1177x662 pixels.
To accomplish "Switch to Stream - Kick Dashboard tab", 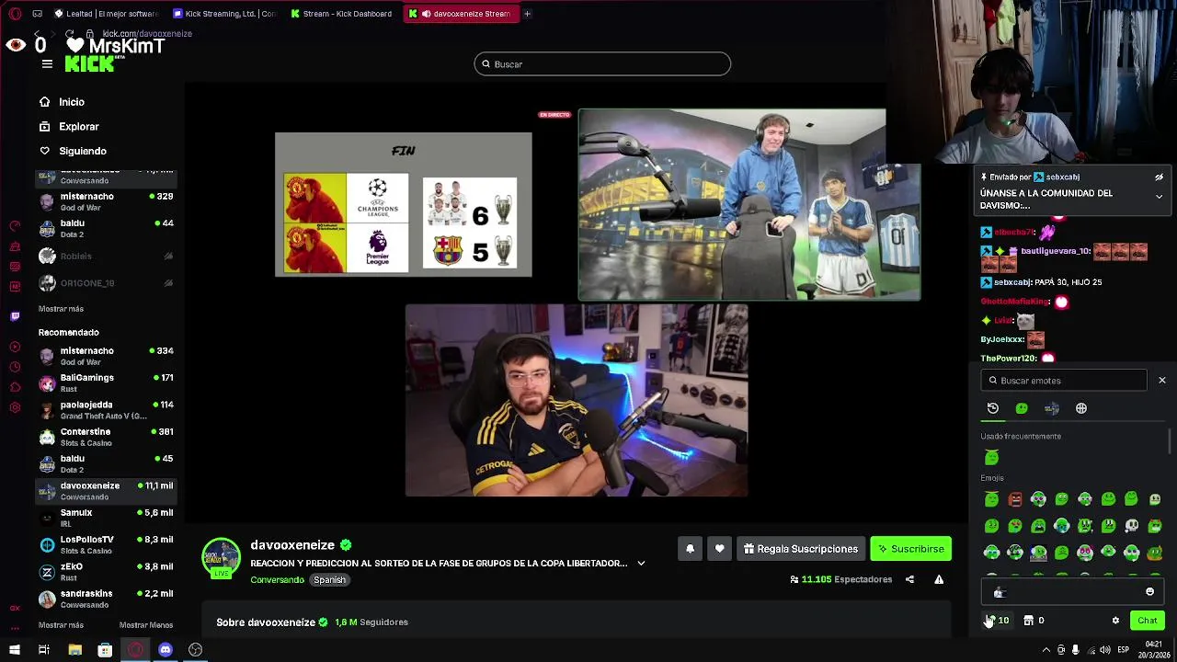I will tap(341, 14).
